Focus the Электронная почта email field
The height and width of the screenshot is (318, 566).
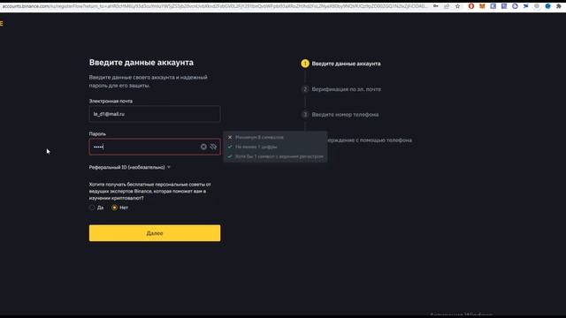(x=155, y=114)
